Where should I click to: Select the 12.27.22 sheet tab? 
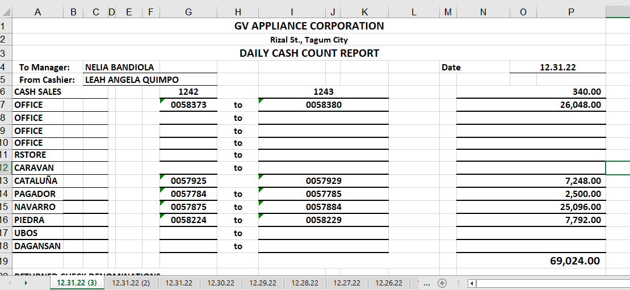(x=346, y=283)
